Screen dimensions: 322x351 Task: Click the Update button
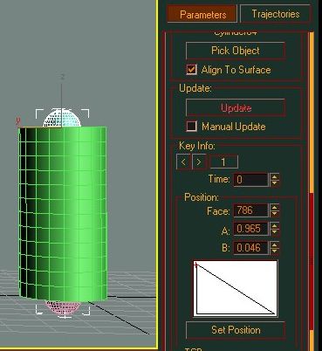click(x=236, y=107)
